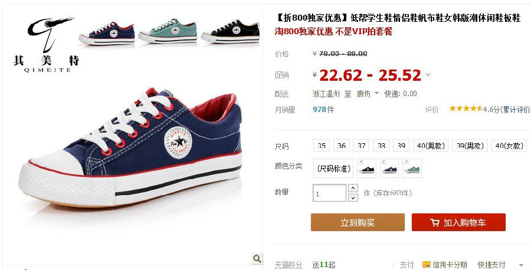Screen dimensions: 531x270
Task: Select the green shoe color option
Action: point(412,168)
